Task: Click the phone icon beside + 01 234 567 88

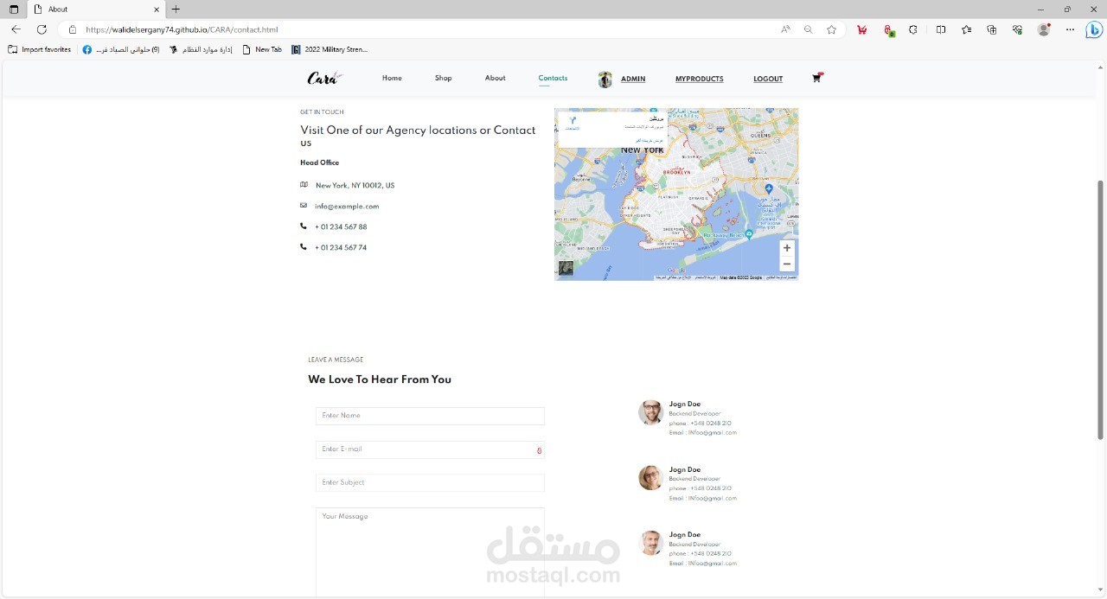Action: 304,226
